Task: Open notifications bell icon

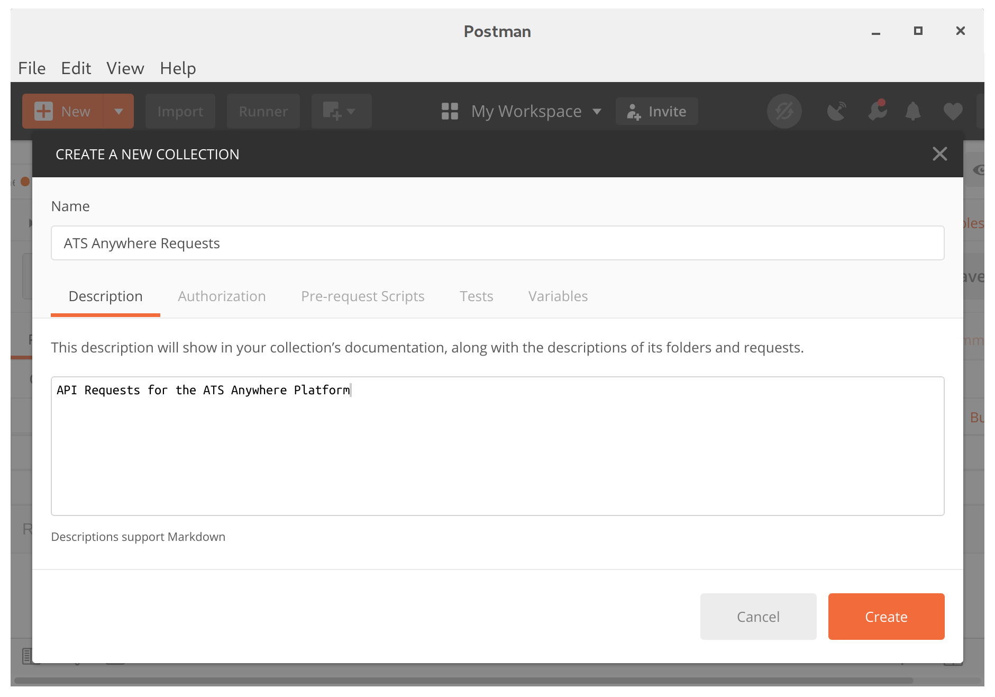Action: click(x=913, y=111)
